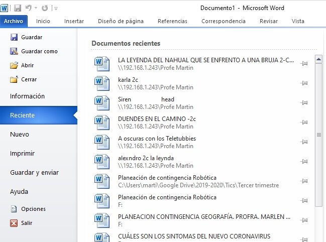Pin the 'karla 2c' document

(x=304, y=83)
